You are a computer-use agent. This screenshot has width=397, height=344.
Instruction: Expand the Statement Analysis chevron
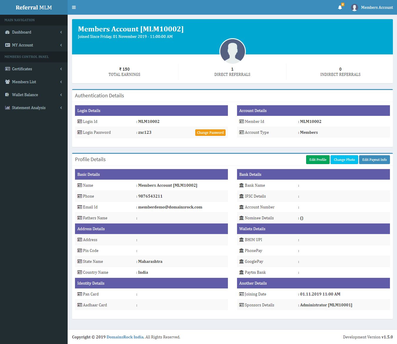61,108
